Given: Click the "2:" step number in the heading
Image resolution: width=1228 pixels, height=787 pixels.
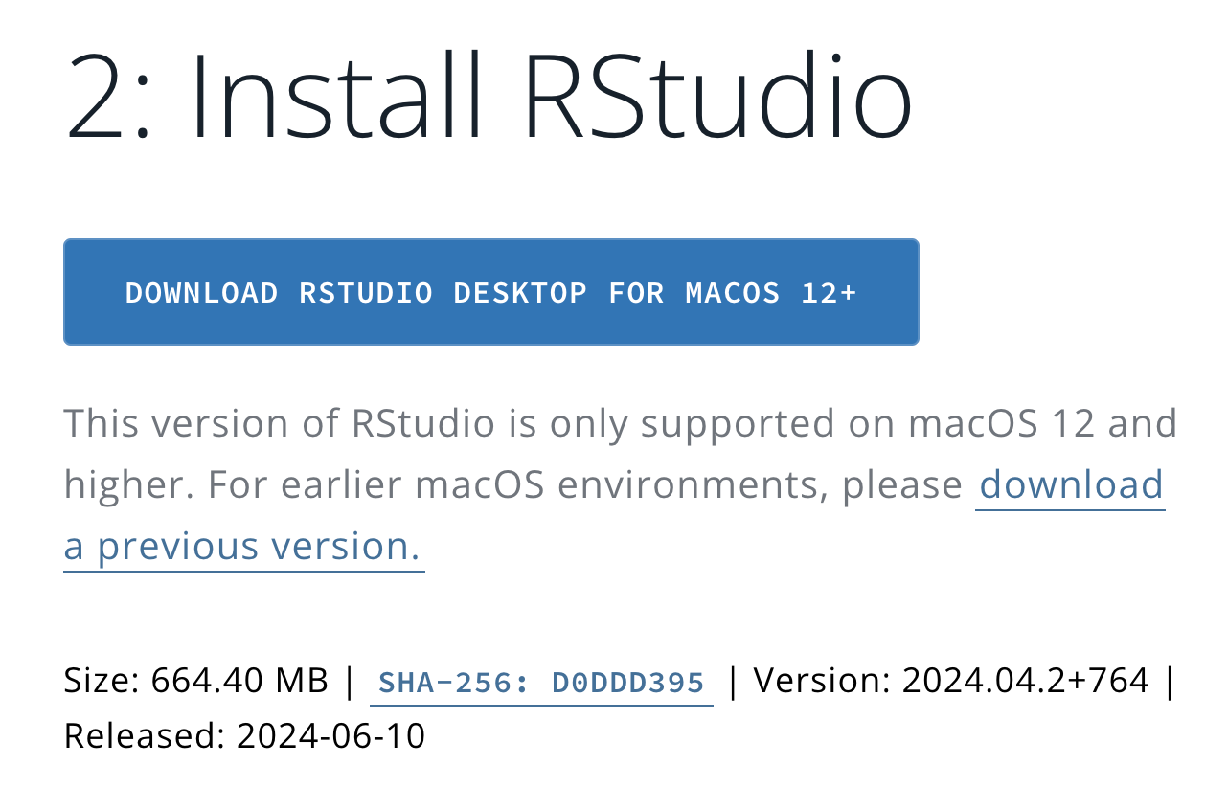Looking at the screenshot, I should pos(107,96).
